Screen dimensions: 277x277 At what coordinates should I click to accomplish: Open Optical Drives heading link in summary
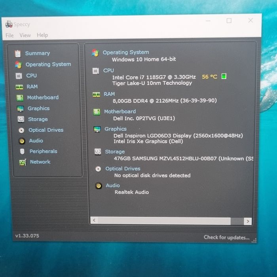tap(123, 169)
